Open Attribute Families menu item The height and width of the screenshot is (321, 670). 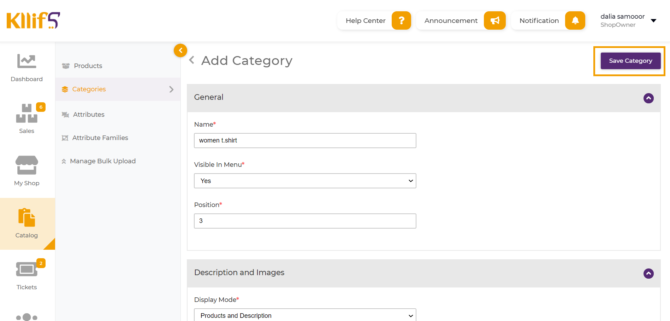click(100, 138)
